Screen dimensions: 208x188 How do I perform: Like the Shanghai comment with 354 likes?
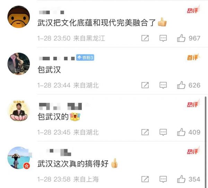(x=181, y=179)
